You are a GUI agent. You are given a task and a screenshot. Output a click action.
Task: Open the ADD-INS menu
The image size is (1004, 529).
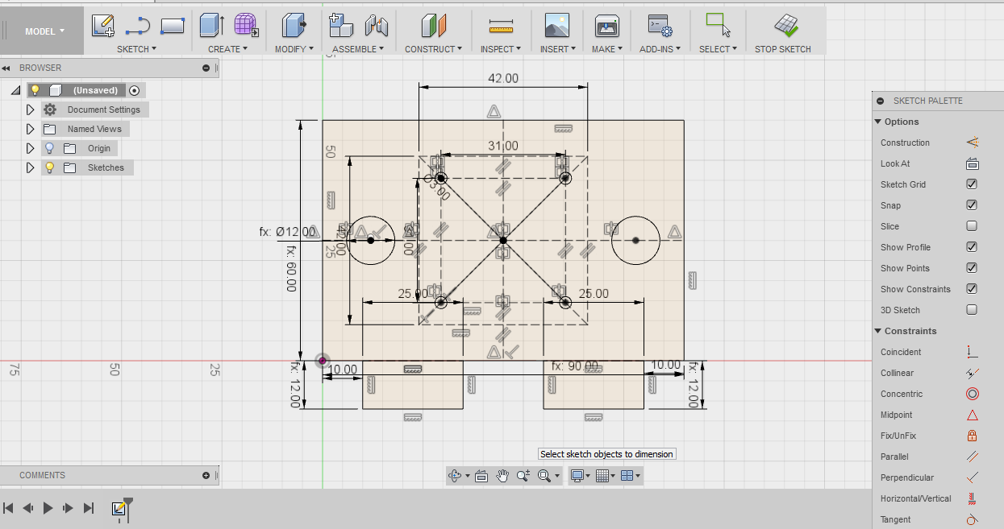(659, 48)
